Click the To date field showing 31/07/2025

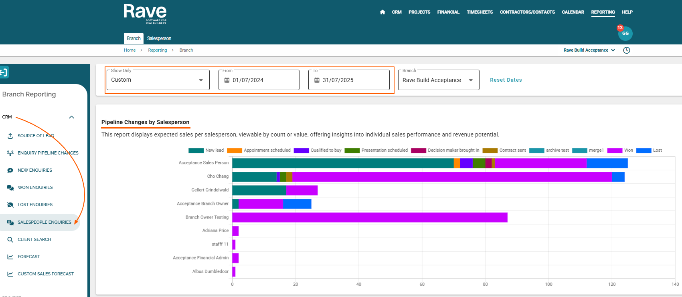[x=349, y=80]
